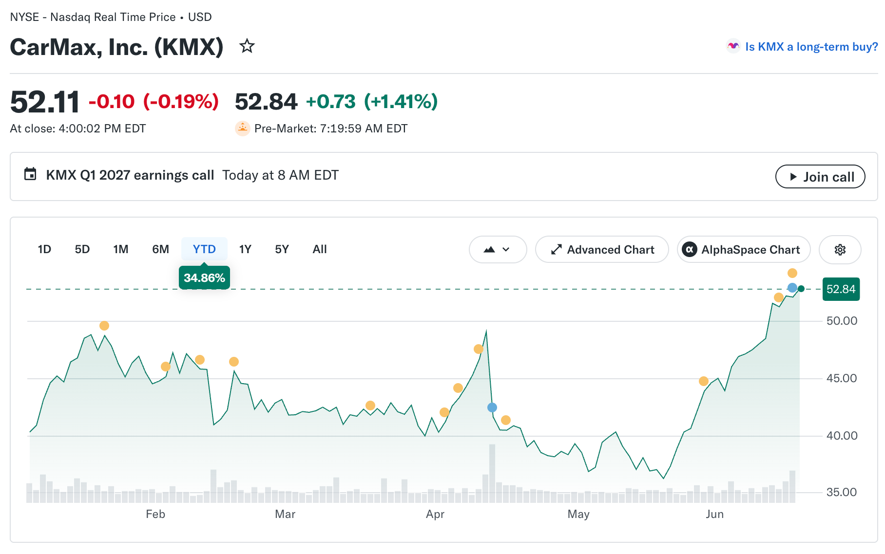
Task: Join the KMX earnings call
Action: [x=820, y=177]
